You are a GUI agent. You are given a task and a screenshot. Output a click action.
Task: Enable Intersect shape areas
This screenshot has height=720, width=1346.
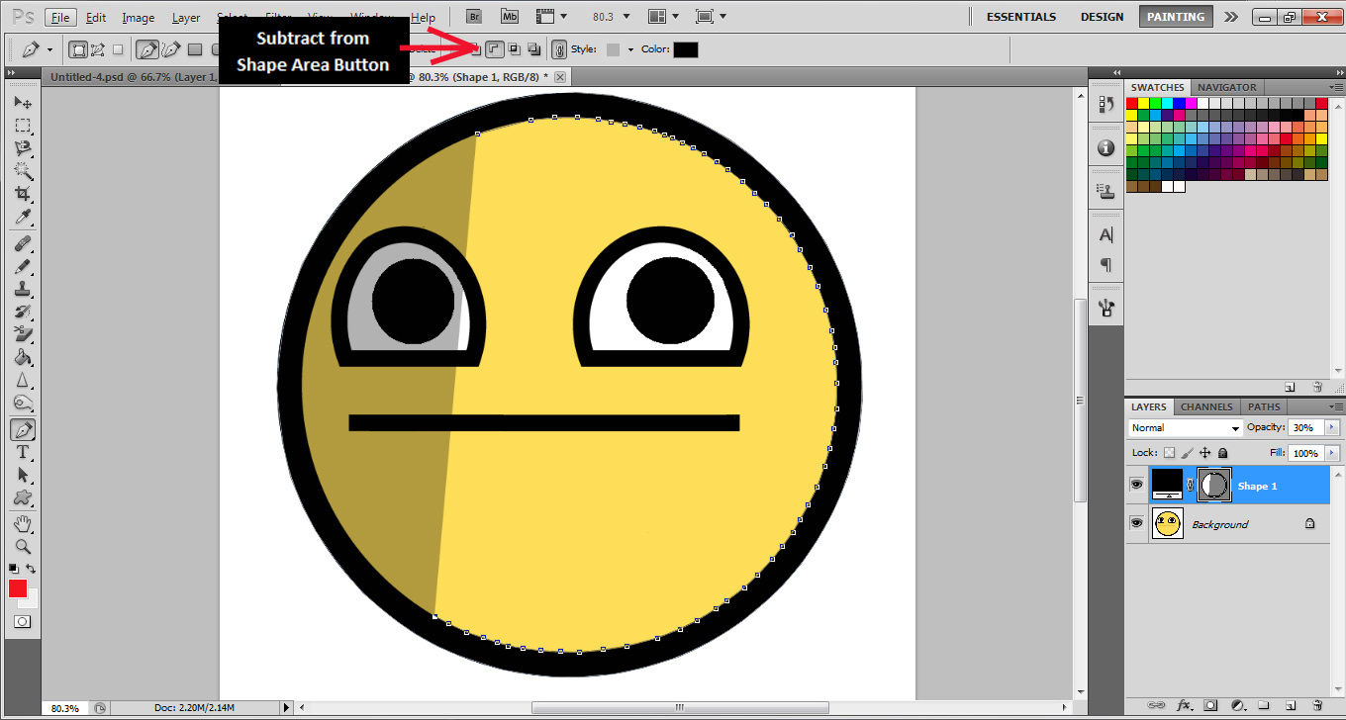tap(515, 49)
